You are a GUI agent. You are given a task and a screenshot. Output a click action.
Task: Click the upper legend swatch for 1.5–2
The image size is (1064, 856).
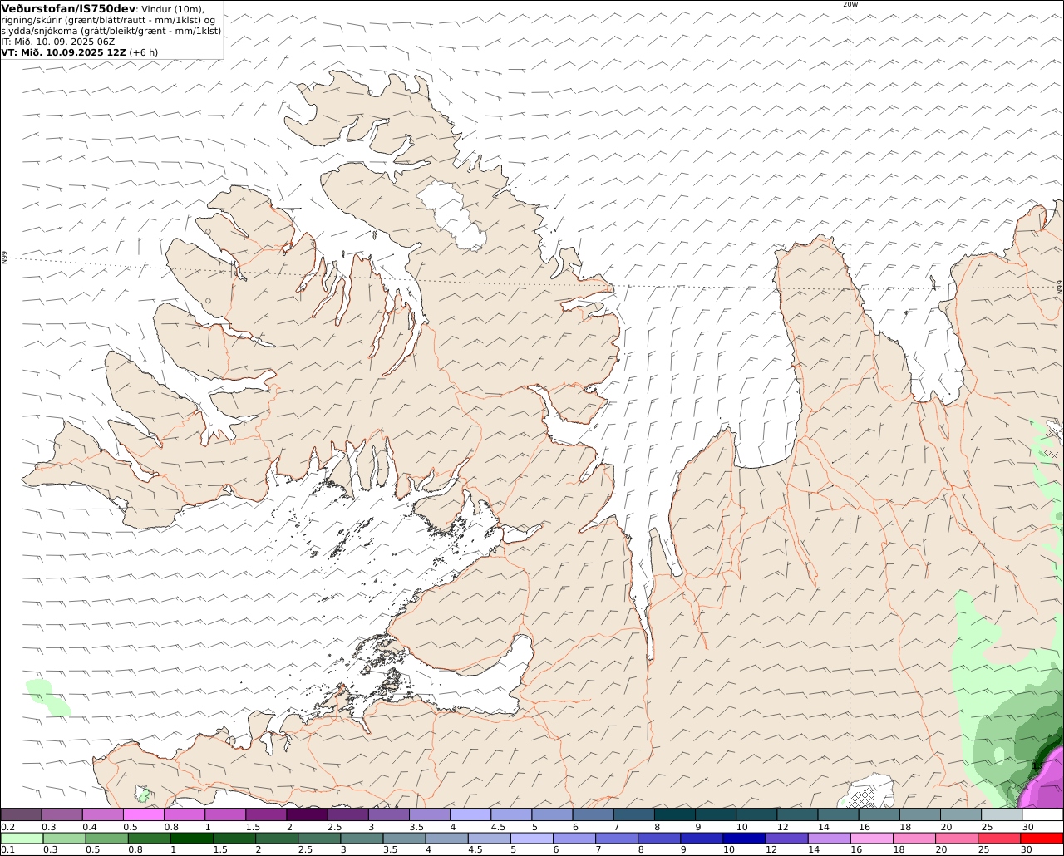click(x=266, y=814)
